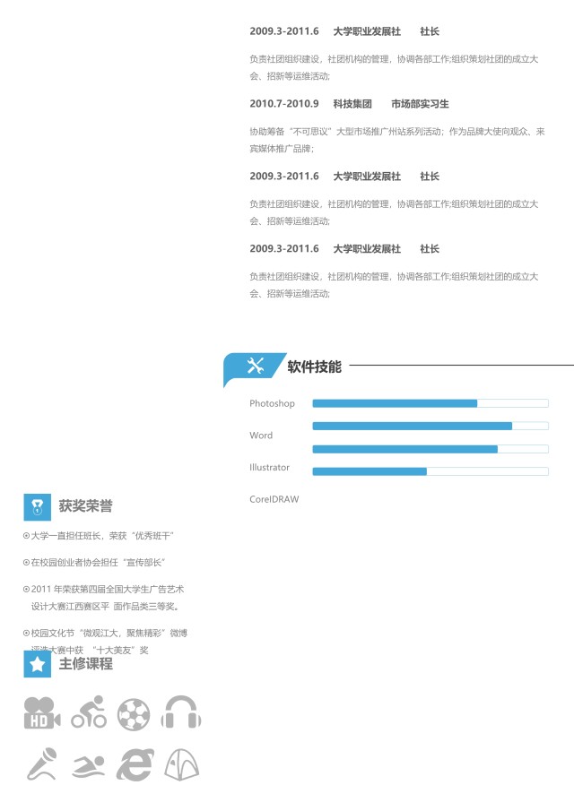
Task: Click the 软件技能 section heading
Action: pos(314,366)
